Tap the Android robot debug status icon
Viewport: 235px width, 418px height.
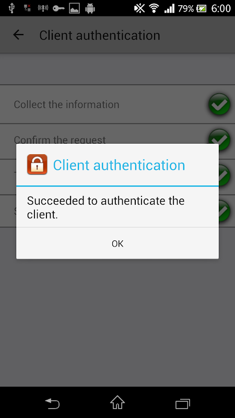[x=90, y=8]
